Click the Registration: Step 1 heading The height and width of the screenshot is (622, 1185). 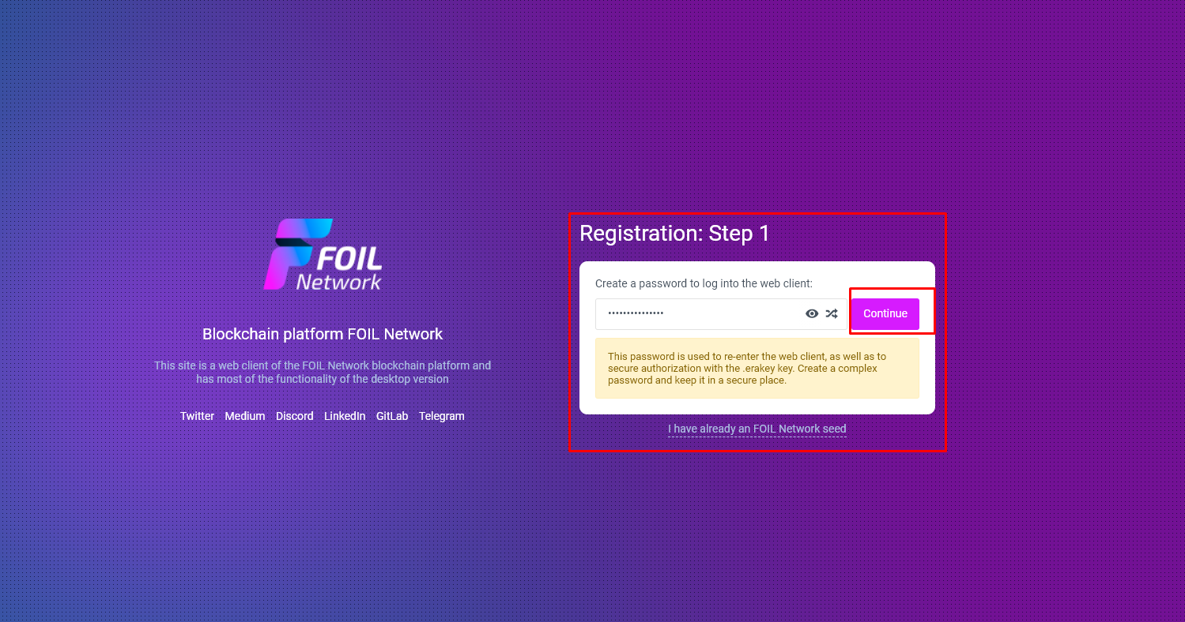[674, 234]
